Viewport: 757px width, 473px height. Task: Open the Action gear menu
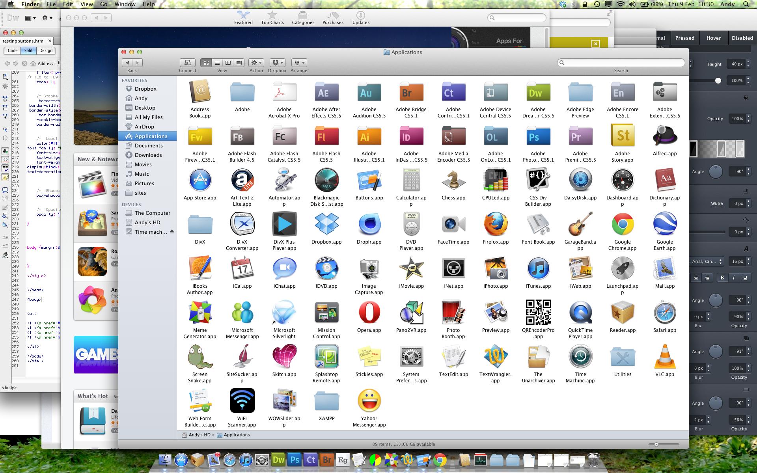256,62
